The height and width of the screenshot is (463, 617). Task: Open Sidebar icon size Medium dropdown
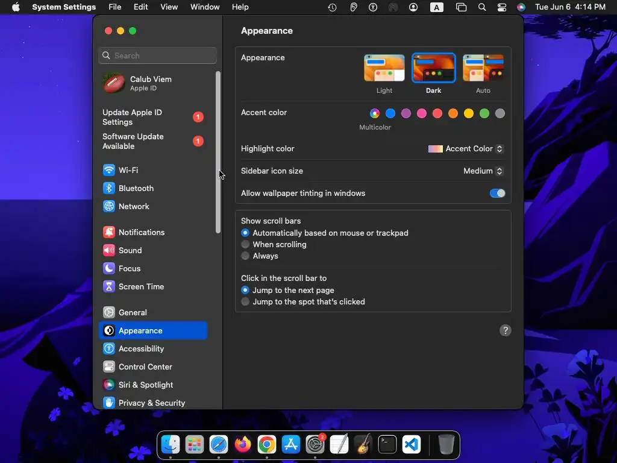483,171
